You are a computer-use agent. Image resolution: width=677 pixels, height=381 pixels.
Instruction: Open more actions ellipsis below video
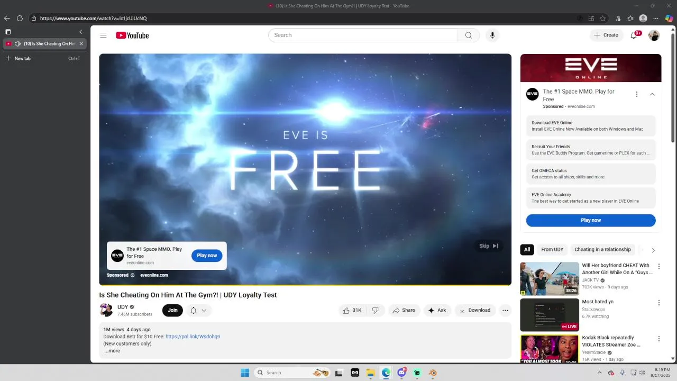click(x=505, y=310)
